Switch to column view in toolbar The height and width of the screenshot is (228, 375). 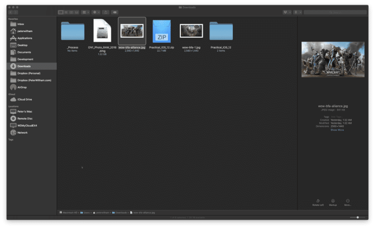(71, 12)
